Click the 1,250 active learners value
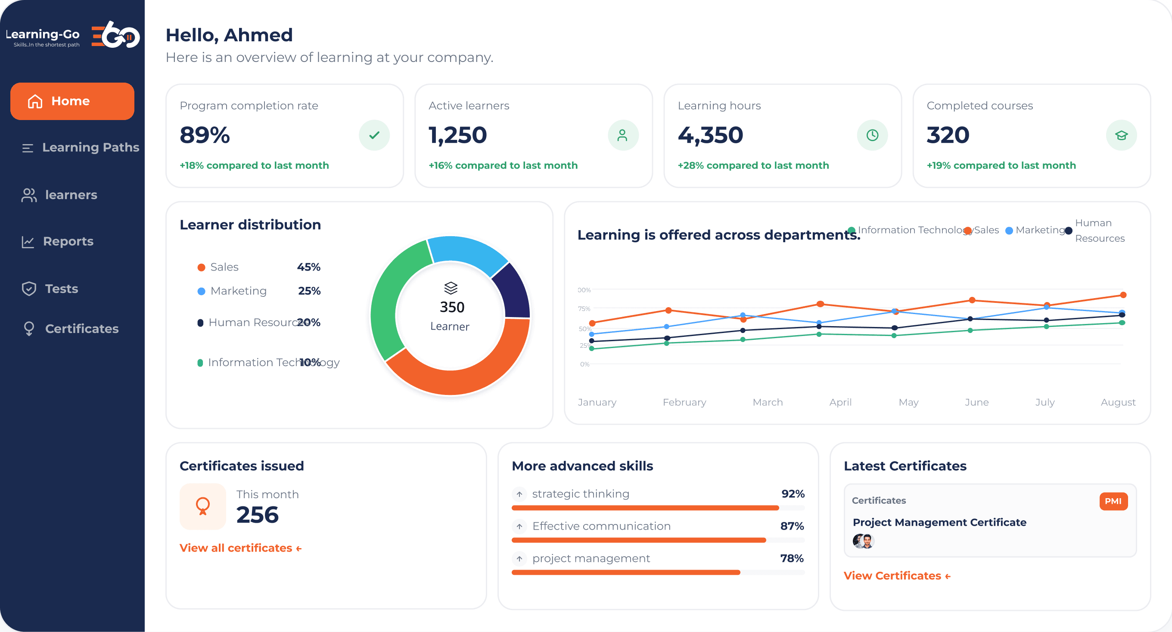This screenshot has width=1172, height=632. point(458,136)
